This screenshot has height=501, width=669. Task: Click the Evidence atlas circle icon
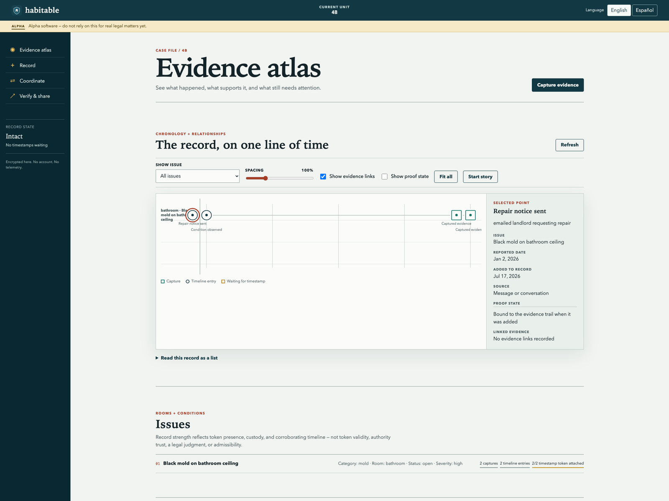coord(13,50)
